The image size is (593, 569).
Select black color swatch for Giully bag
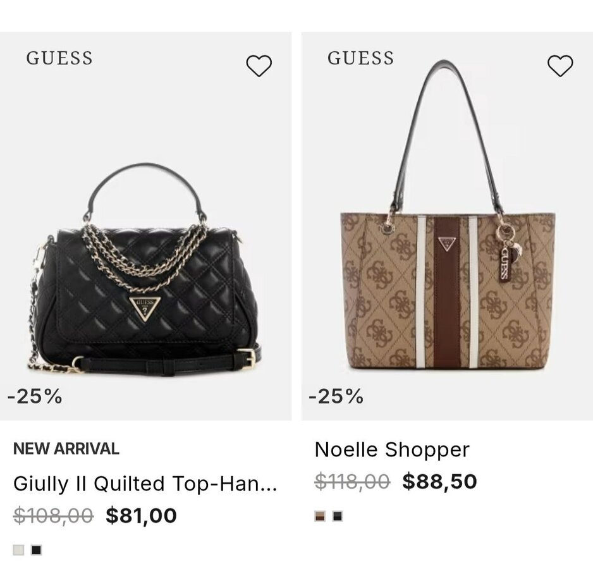coord(37,550)
